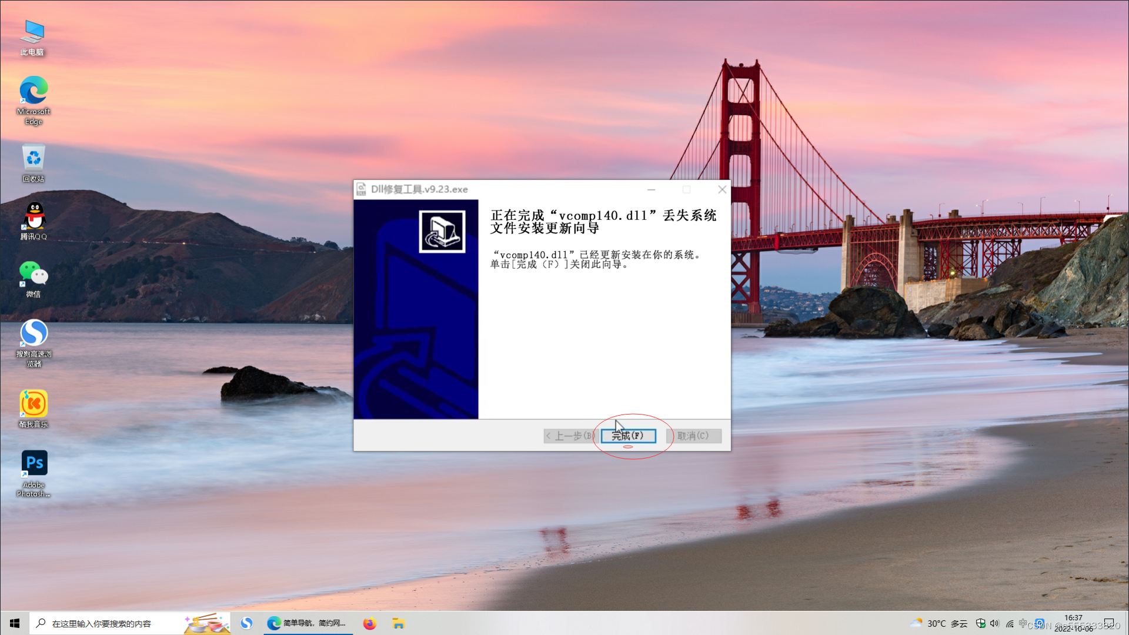Select the Microsoft Edge desktop shortcut
The image size is (1129, 635).
34,101
